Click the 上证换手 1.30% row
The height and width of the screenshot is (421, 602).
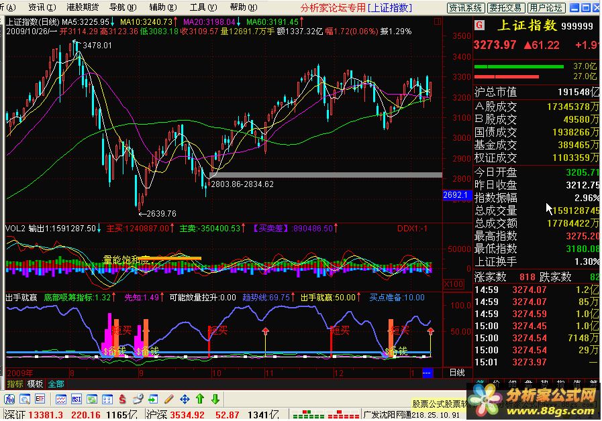(536, 261)
